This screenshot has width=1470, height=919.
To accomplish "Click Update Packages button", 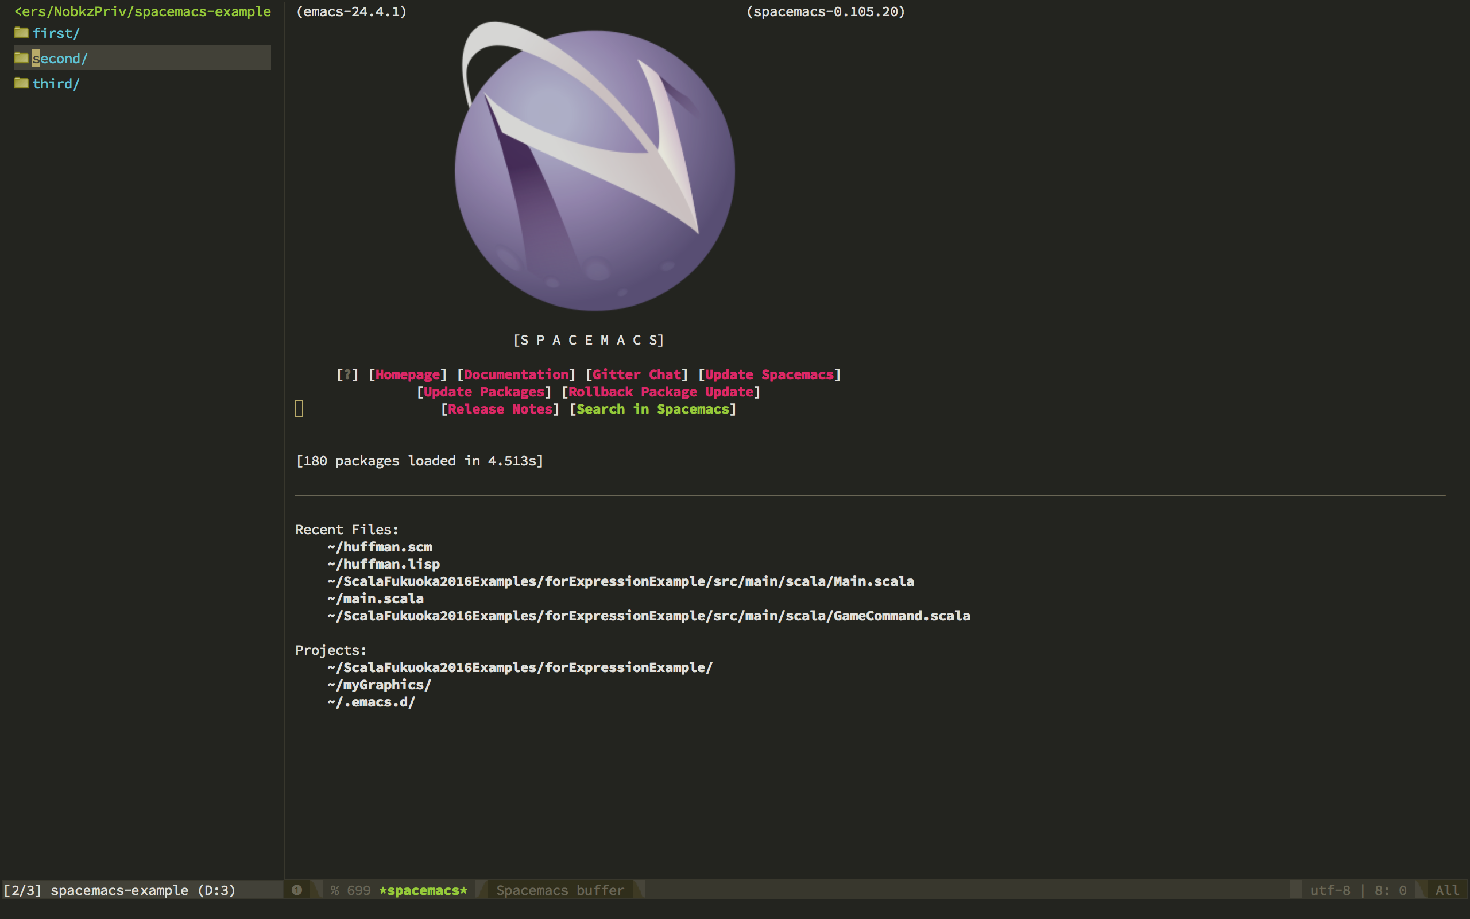I will click(484, 392).
